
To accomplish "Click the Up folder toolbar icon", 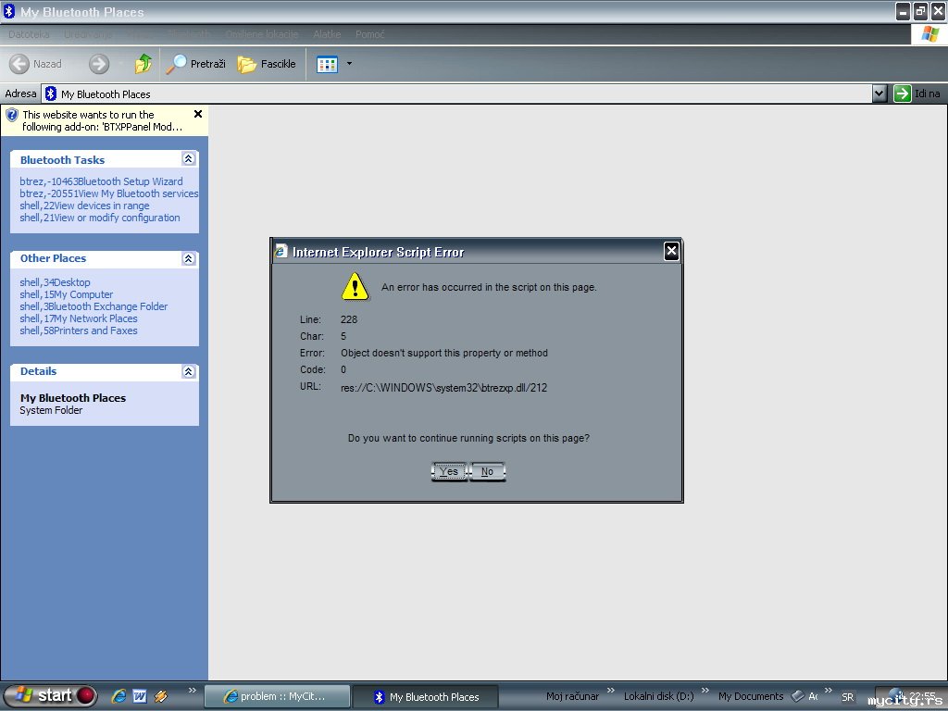I will click(x=143, y=64).
